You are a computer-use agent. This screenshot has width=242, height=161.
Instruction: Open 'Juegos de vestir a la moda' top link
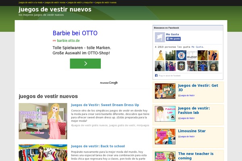tap(31, 3)
